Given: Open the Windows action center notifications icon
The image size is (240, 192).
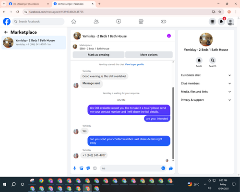Looking at the screenshot, I should 234,184.
